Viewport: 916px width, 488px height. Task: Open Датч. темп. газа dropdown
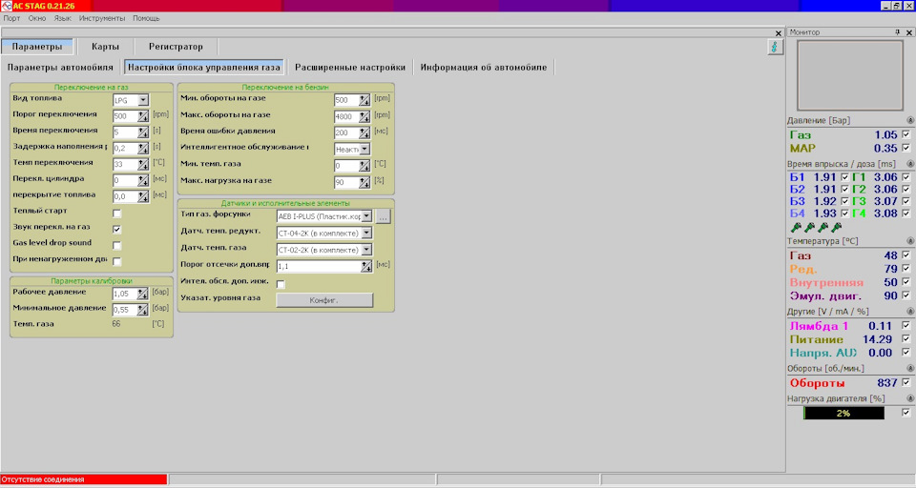[366, 250]
